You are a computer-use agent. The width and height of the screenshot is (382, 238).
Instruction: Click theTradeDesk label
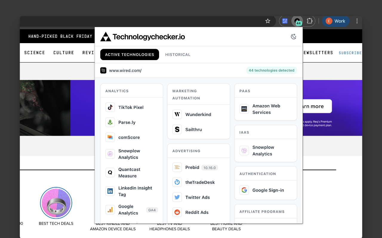point(200,182)
